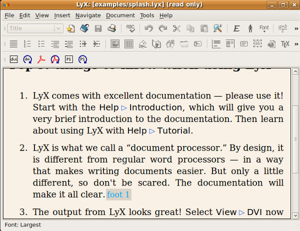Click the Font text style button

(263, 28)
